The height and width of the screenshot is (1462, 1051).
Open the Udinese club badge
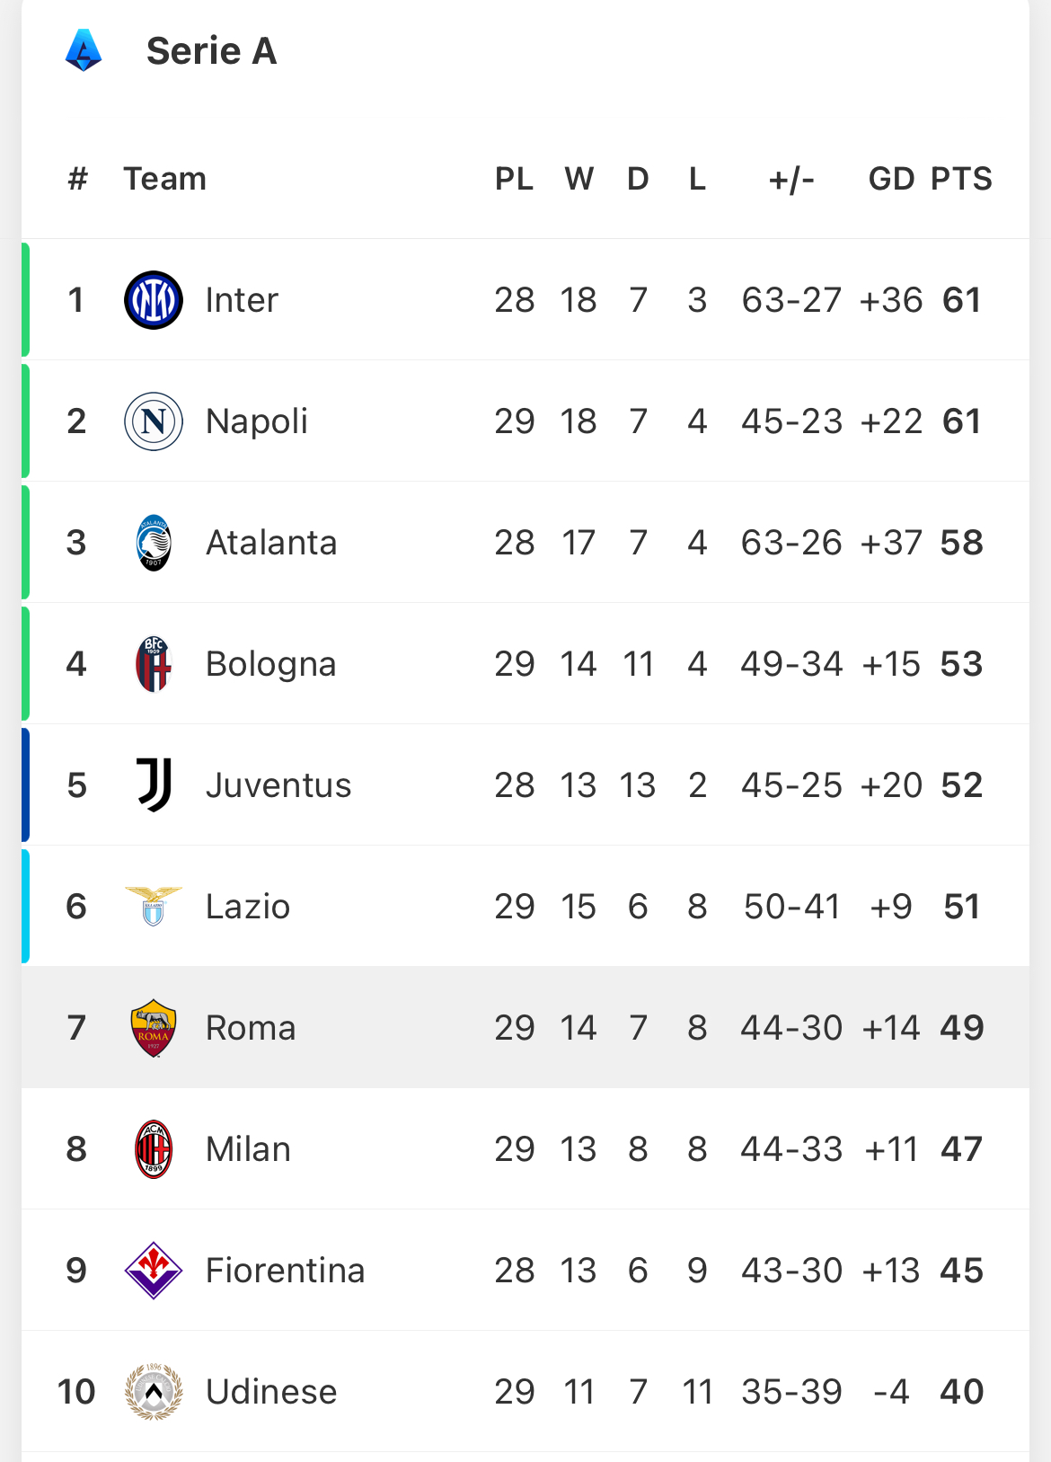[154, 1392]
